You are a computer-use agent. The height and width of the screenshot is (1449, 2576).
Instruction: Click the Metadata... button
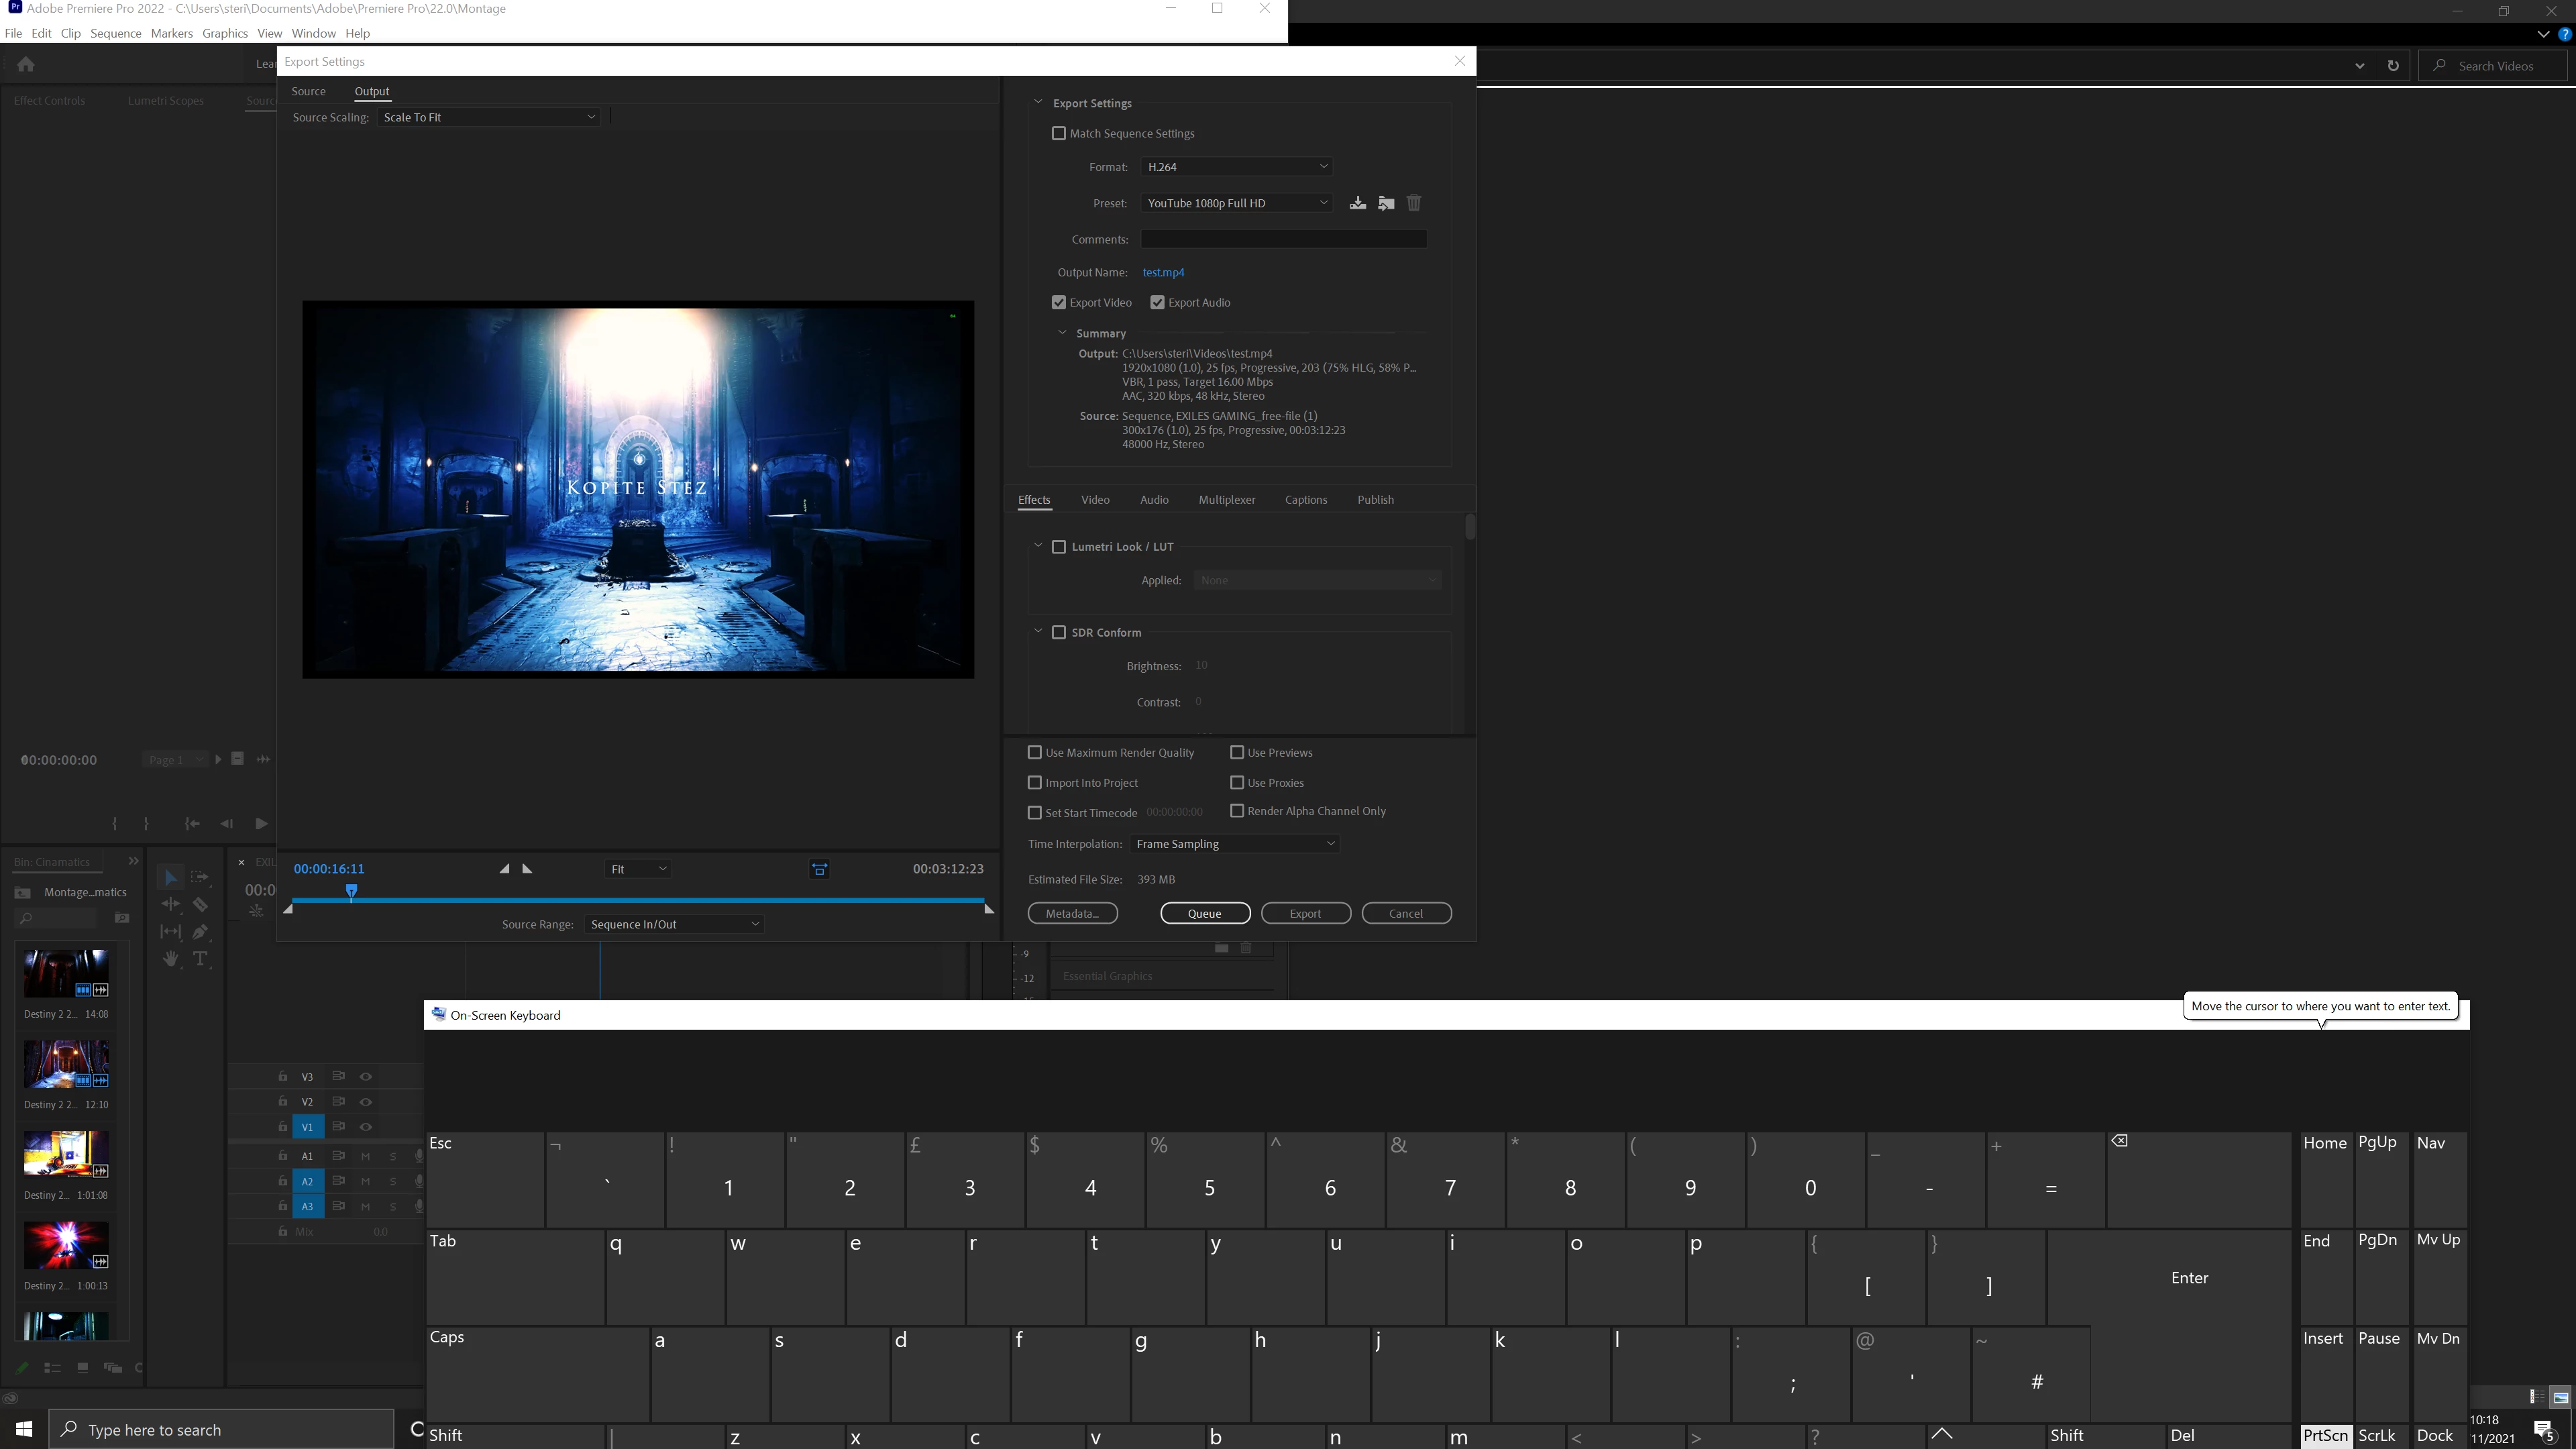click(1072, 913)
